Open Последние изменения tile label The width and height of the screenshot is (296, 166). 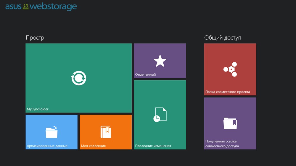coord(153,146)
